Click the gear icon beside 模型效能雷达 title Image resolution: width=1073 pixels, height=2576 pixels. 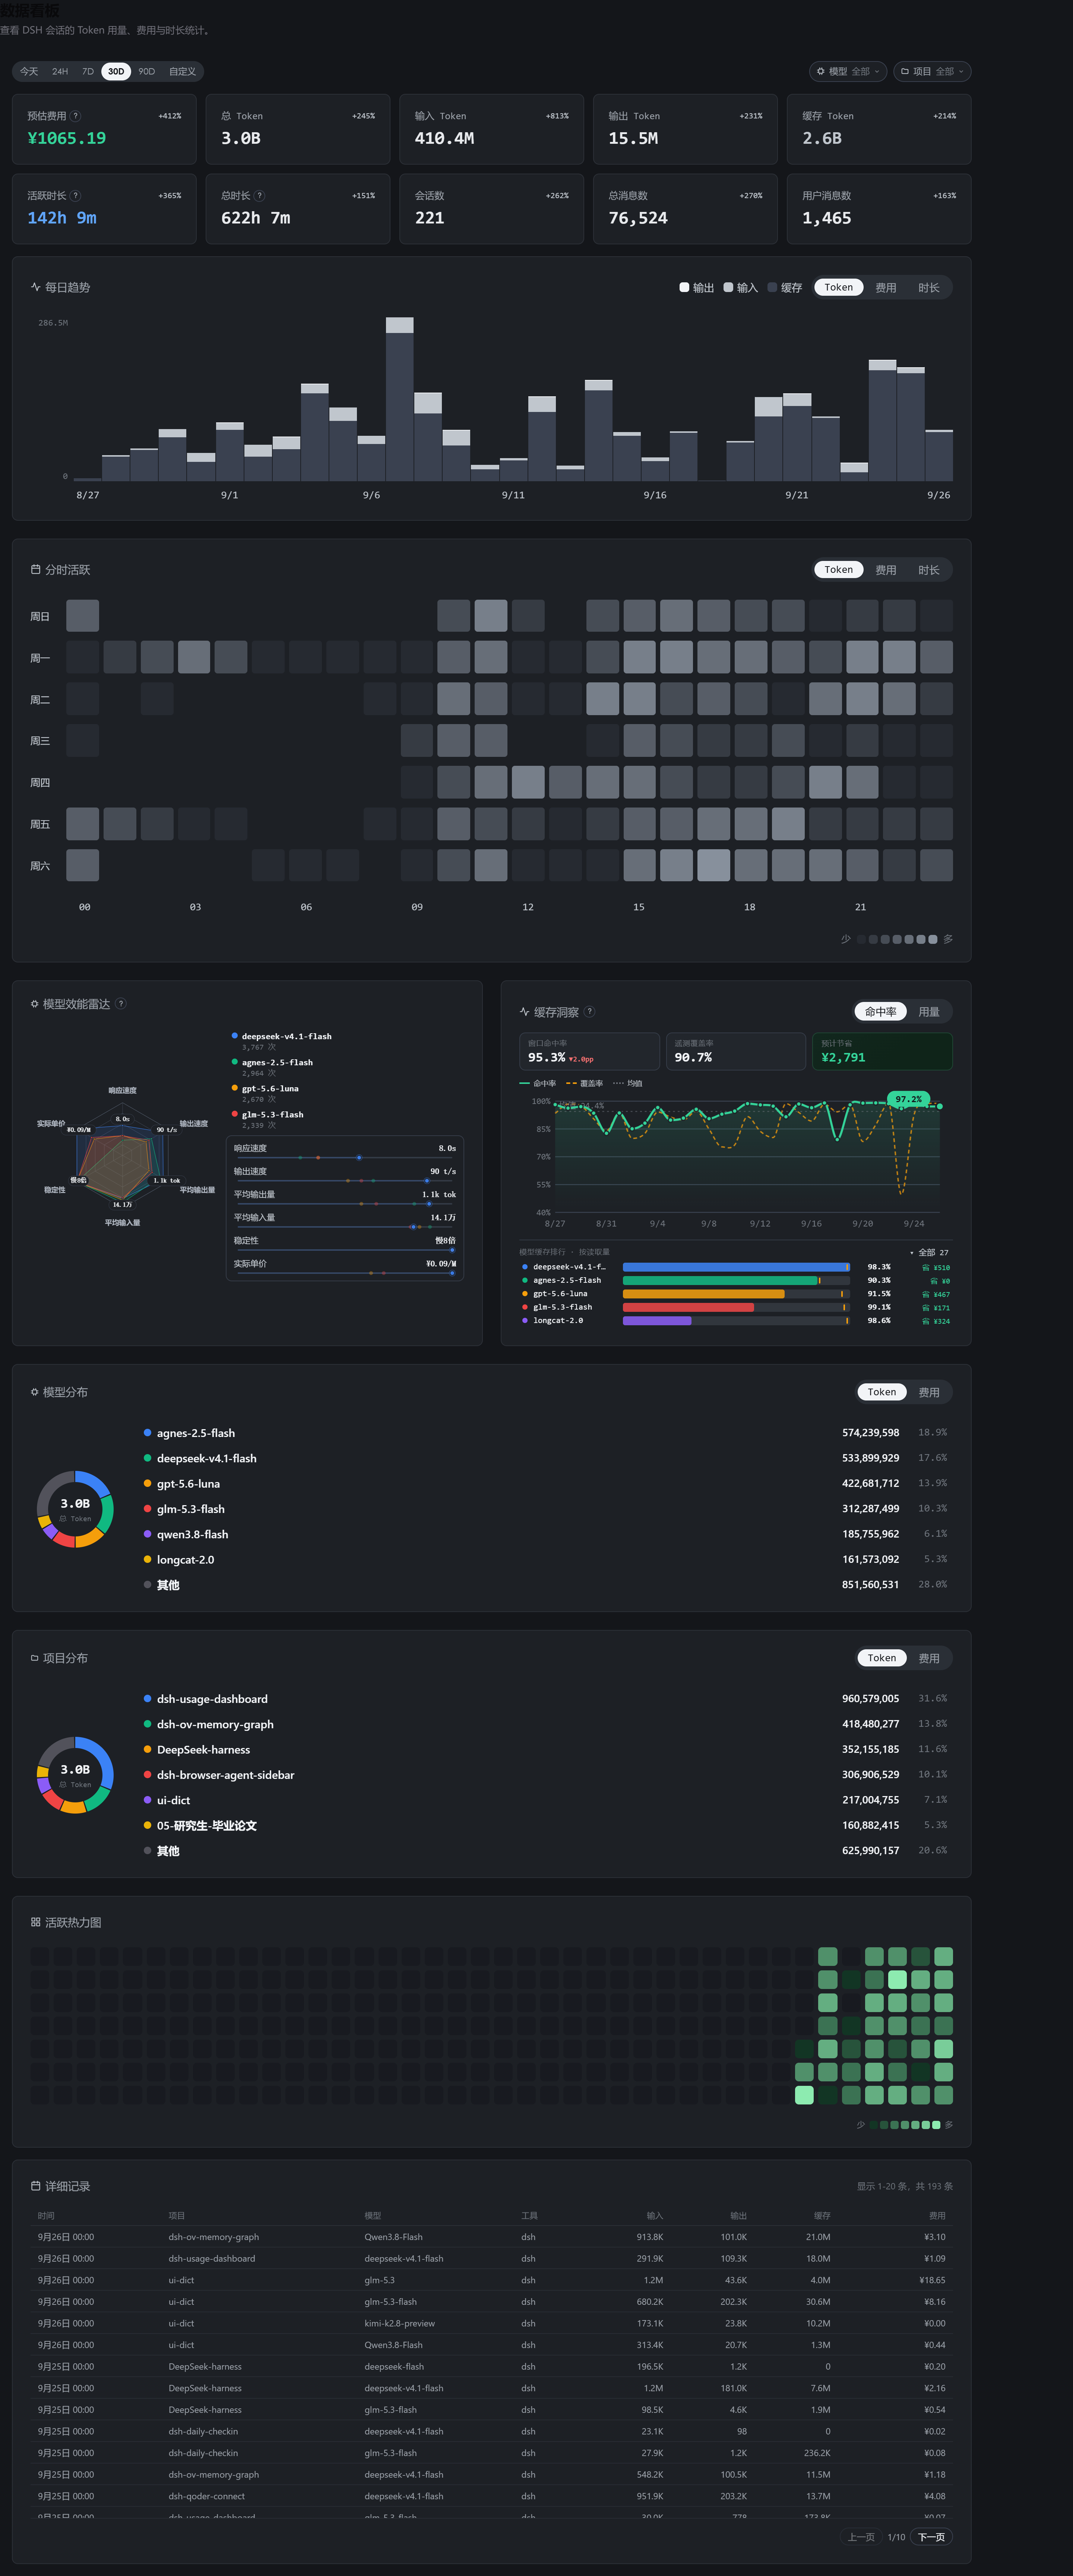pyautogui.click(x=35, y=1004)
